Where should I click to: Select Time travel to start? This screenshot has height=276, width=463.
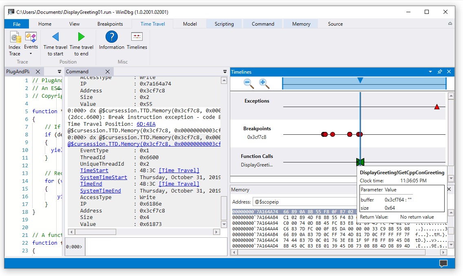coord(55,42)
